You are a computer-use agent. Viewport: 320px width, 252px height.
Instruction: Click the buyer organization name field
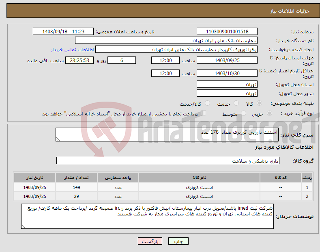[166, 41]
